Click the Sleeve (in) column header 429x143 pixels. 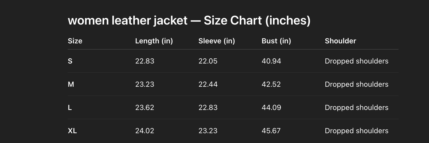(x=217, y=41)
